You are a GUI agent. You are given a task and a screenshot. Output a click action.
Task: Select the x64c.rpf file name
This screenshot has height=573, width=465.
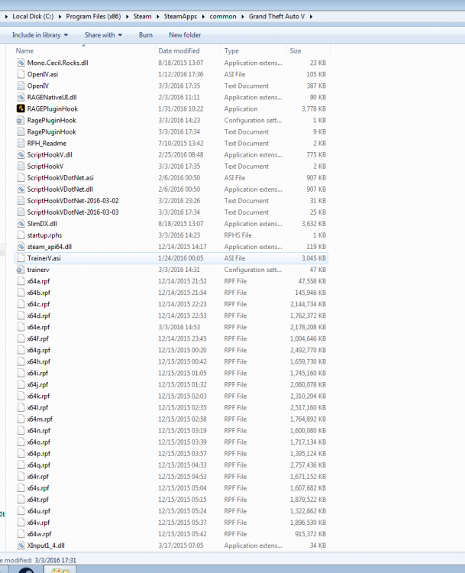(x=38, y=304)
